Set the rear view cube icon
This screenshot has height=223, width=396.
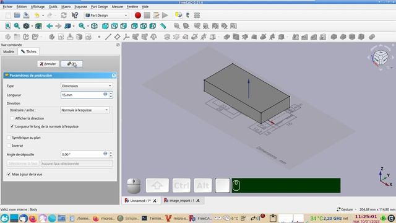(134, 26)
